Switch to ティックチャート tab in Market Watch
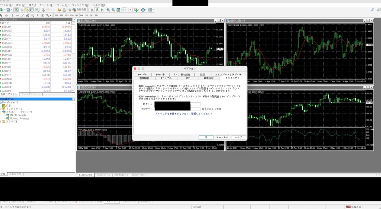Image resolution: width=381 pixels, height=209 pixels. (x=31, y=94)
